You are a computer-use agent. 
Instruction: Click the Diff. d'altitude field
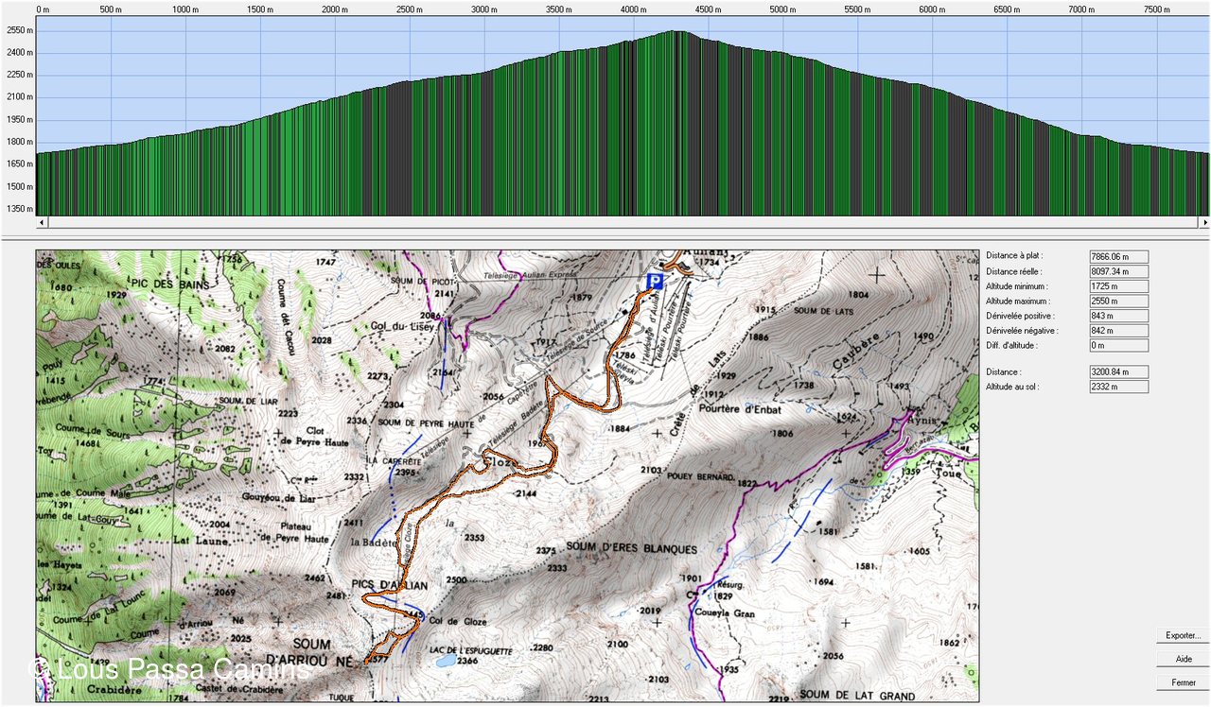1118,346
